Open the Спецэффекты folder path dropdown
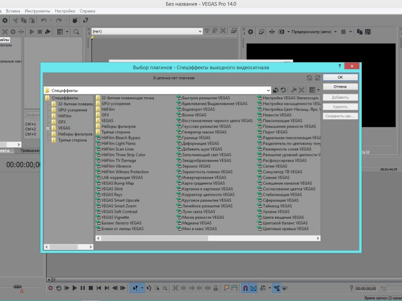This screenshot has height=301, width=402. [268, 90]
